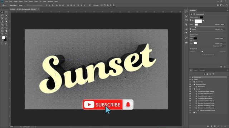Open the search icon in options bar

click(218, 5)
